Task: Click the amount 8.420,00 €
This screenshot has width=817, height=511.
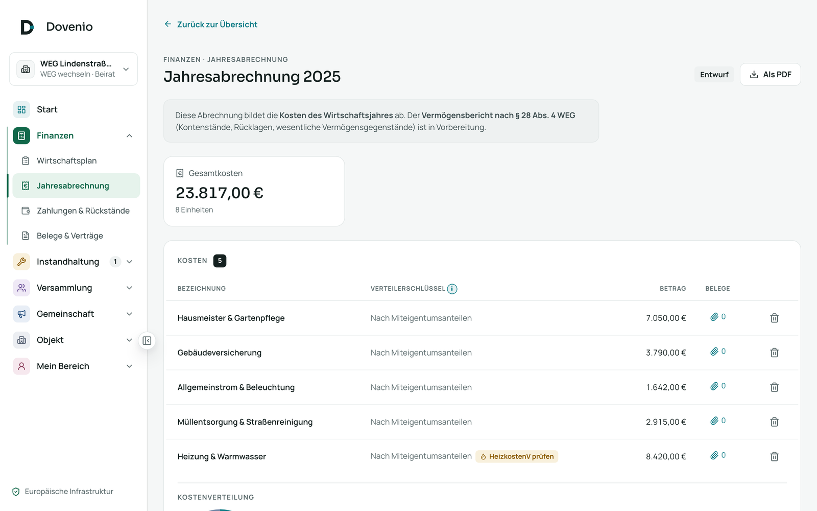Action: click(666, 457)
